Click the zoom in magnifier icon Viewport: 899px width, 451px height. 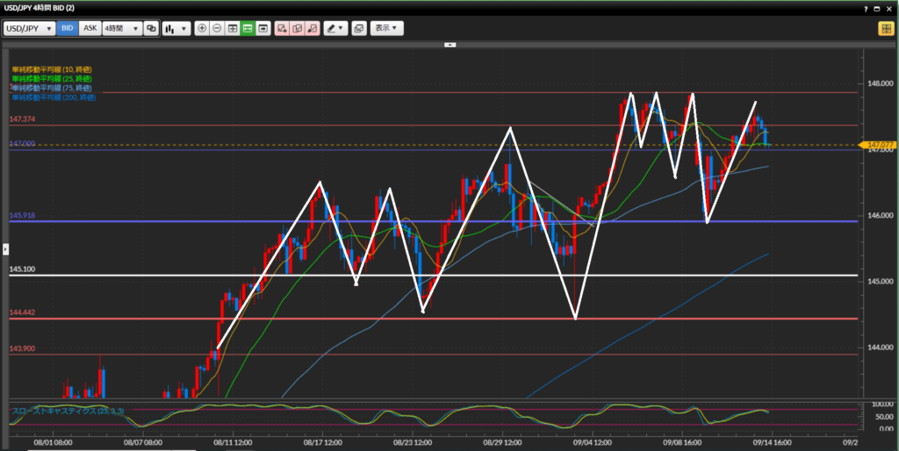pos(202,28)
